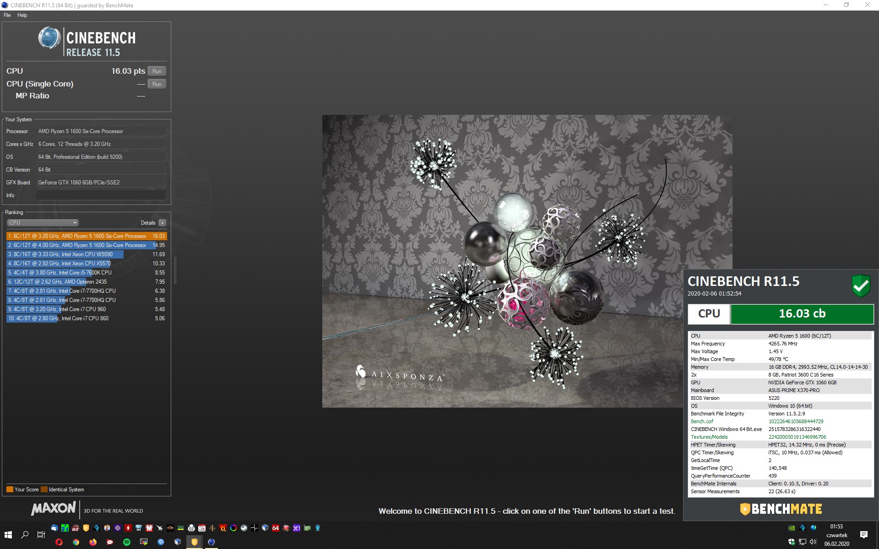Launch Firefox from the taskbar
This screenshot has width=879, height=549.
(x=93, y=542)
